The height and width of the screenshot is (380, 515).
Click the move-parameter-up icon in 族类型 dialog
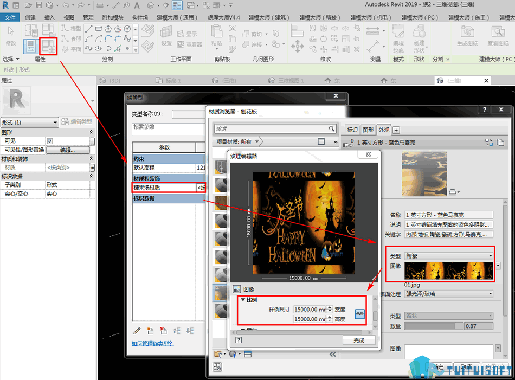point(177,331)
